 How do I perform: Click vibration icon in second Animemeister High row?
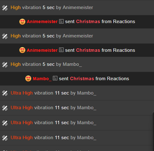pos(5,36)
